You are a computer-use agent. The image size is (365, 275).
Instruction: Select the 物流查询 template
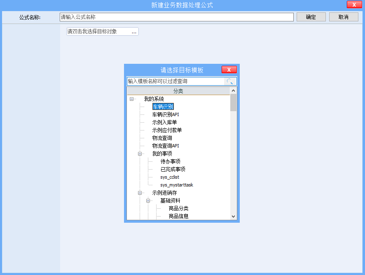tap(162, 138)
